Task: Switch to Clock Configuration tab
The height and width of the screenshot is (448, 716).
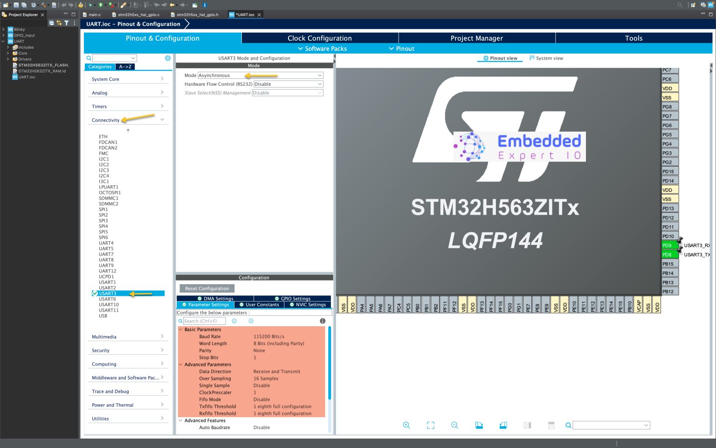Action: click(320, 38)
